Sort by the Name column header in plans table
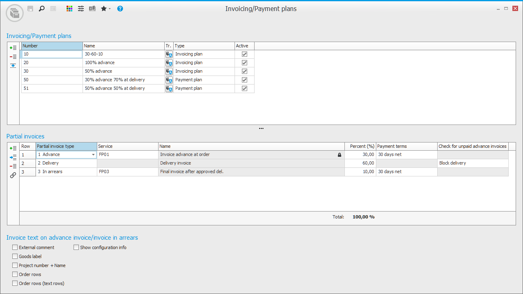 coord(123,46)
